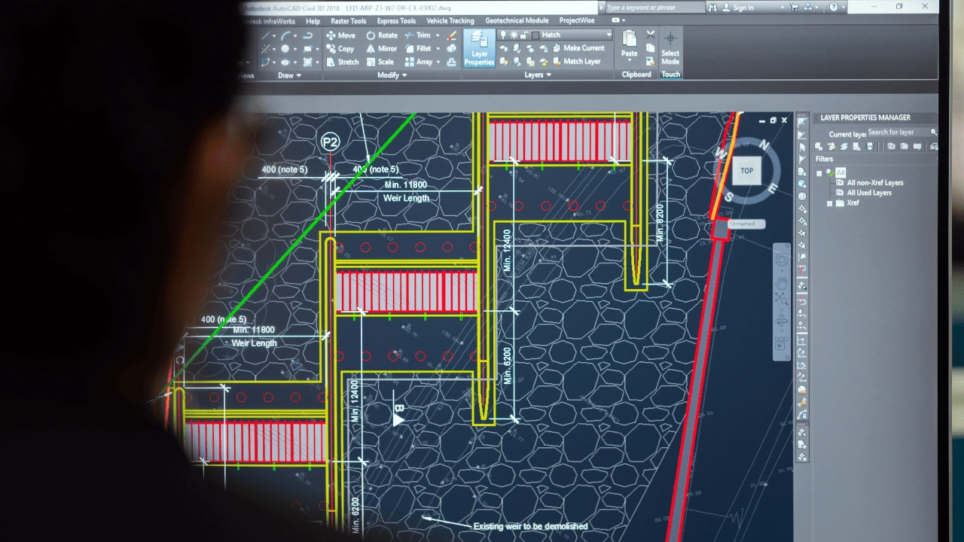This screenshot has width=964, height=542.
Task: Open the Geotechnical Module tab
Action: [x=517, y=21]
